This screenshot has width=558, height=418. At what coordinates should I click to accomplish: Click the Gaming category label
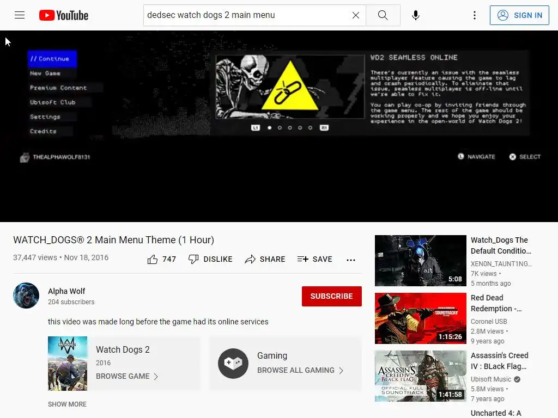click(272, 356)
